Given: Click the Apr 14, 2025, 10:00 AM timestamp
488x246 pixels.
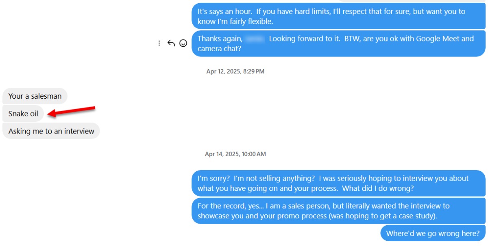Looking at the screenshot, I should pyautogui.click(x=235, y=154).
